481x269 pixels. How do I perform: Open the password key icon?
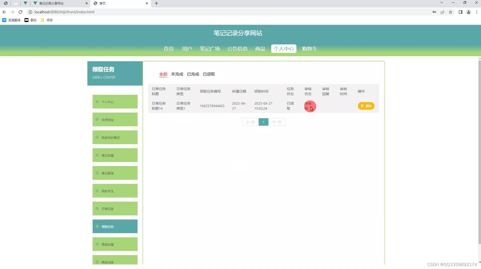[x=434, y=12]
